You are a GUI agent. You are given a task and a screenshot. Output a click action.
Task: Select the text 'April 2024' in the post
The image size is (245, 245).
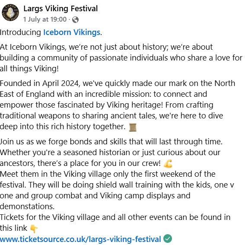(60, 83)
